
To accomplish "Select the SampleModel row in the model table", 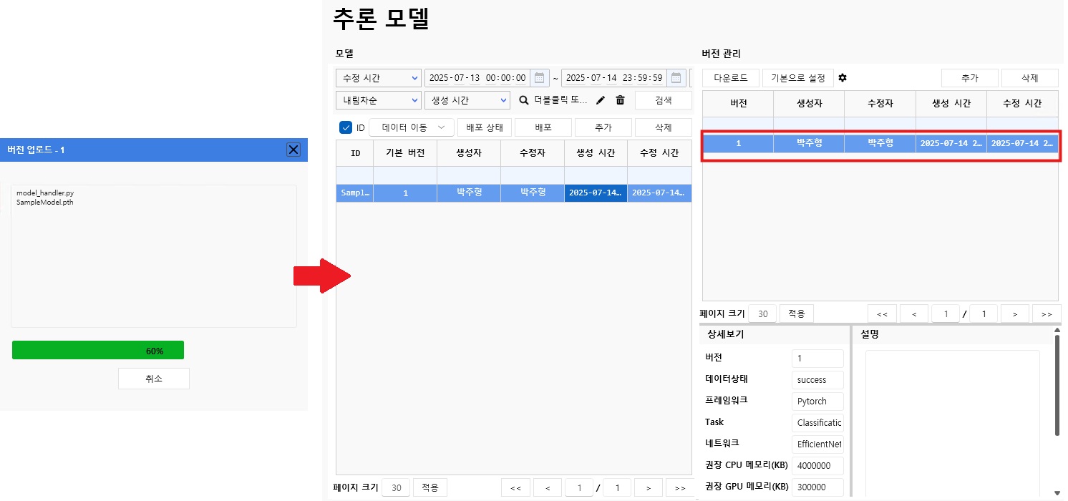I will point(501,193).
